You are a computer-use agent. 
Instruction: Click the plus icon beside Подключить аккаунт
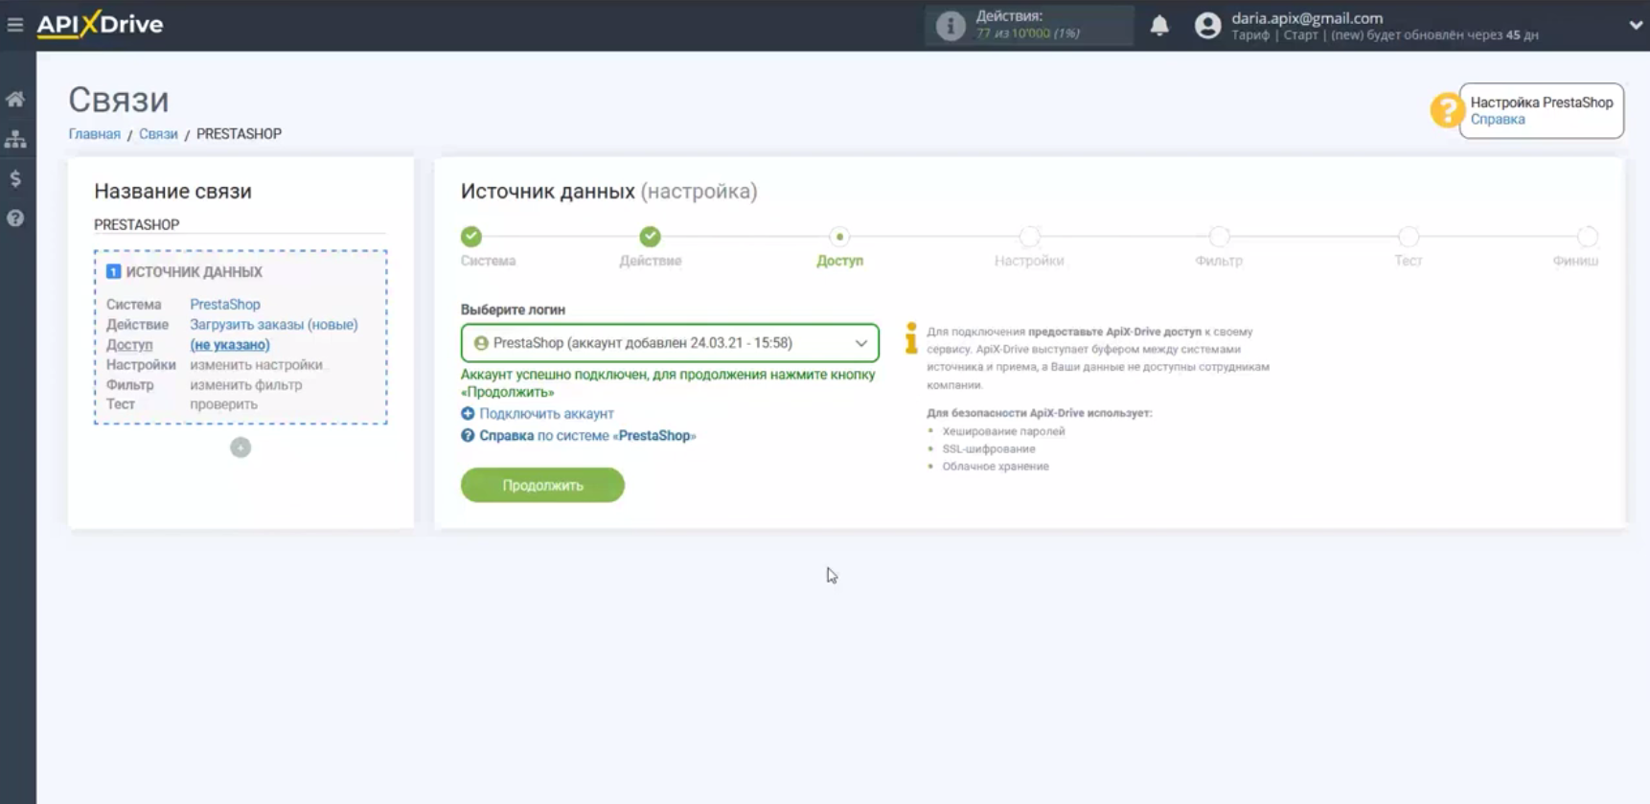click(468, 414)
